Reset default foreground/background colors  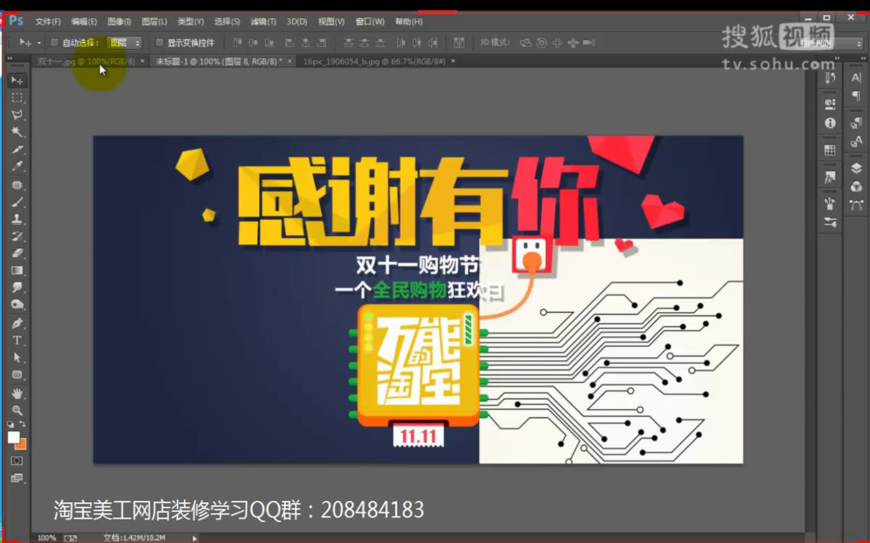[11, 424]
